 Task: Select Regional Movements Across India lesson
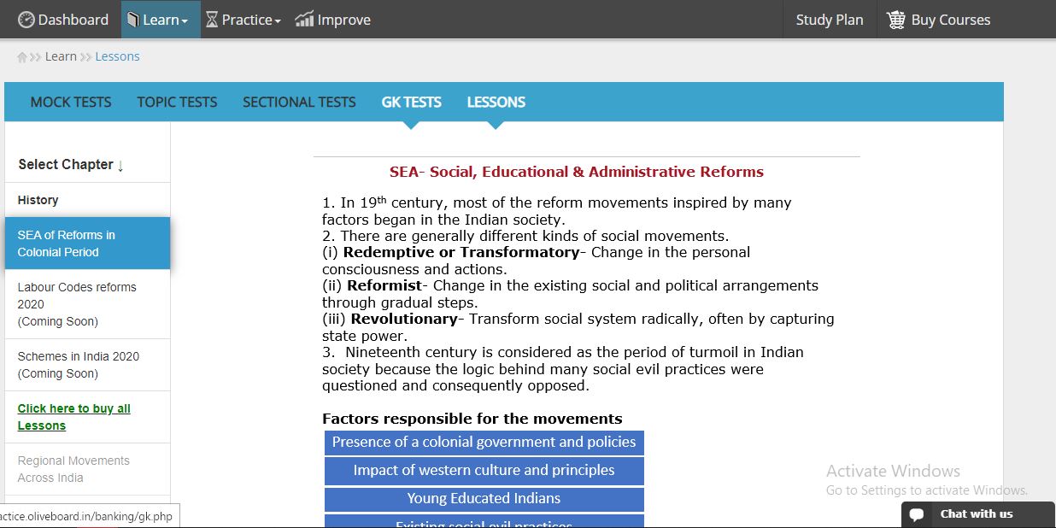pos(87,469)
